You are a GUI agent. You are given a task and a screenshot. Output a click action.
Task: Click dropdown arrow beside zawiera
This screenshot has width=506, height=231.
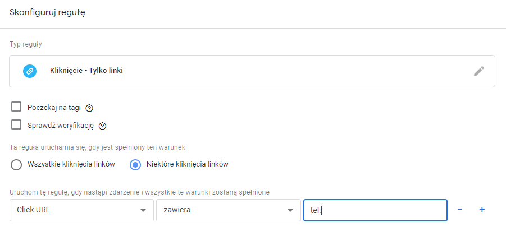coord(290,211)
